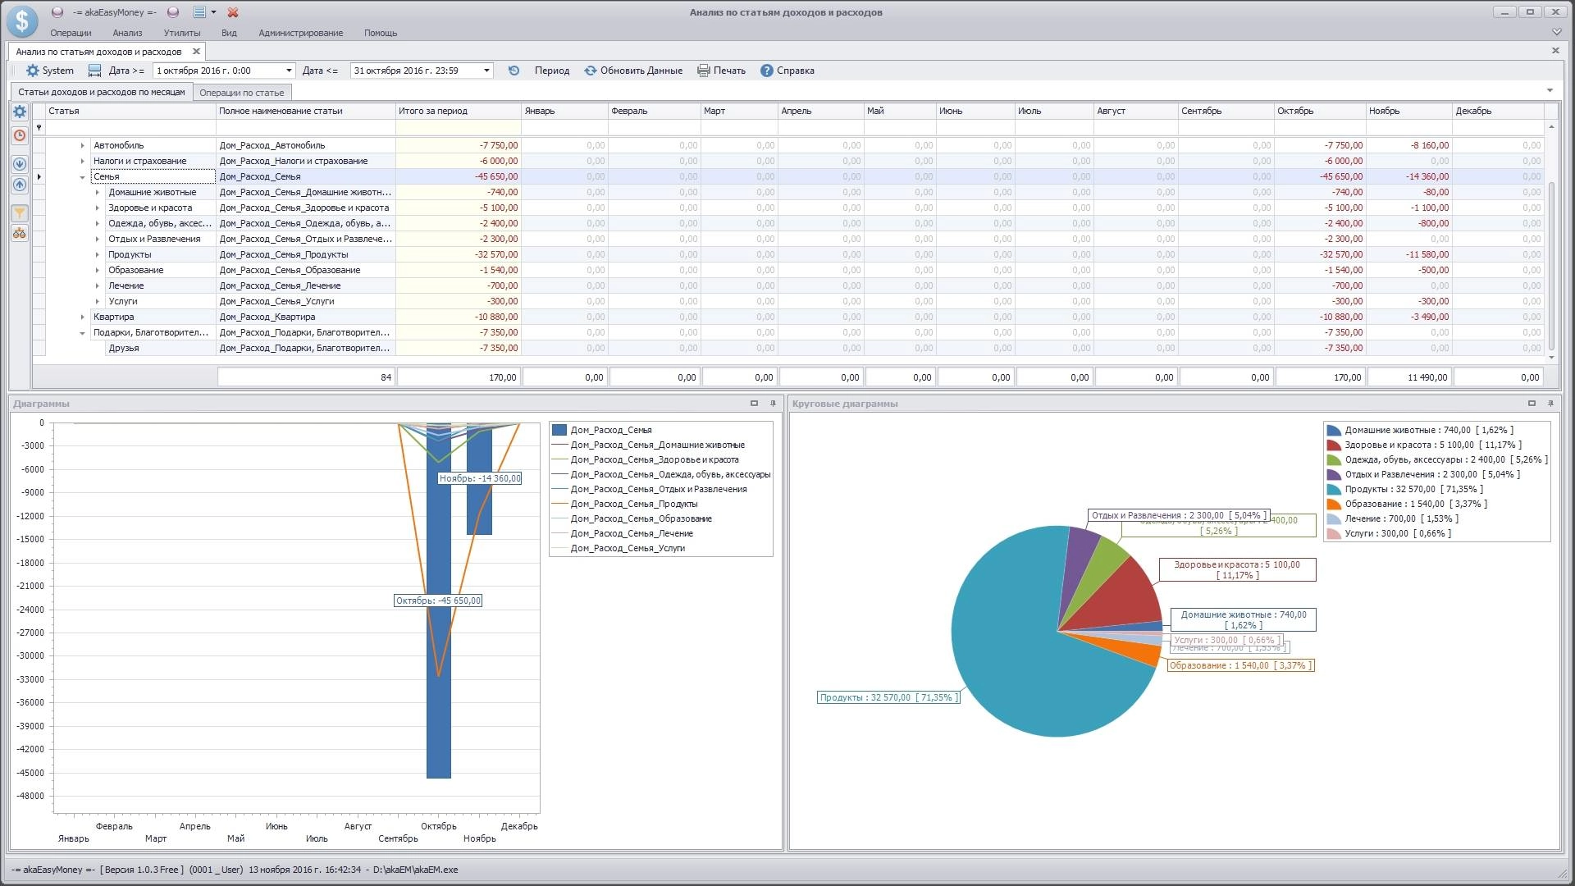This screenshot has width=1575, height=886.
Task: Open the Дата >= date dropdown
Action: point(289,71)
